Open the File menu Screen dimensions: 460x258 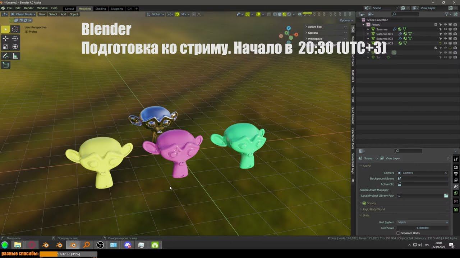pyautogui.click(x=9, y=8)
